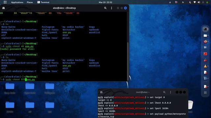Open three-dot menu of root@alex terminal

[x=170, y=92]
